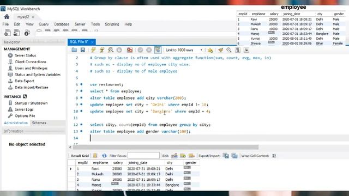Open Server Logs
This screenshot has width=349, height=196.
pyautogui.click(x=24, y=109)
